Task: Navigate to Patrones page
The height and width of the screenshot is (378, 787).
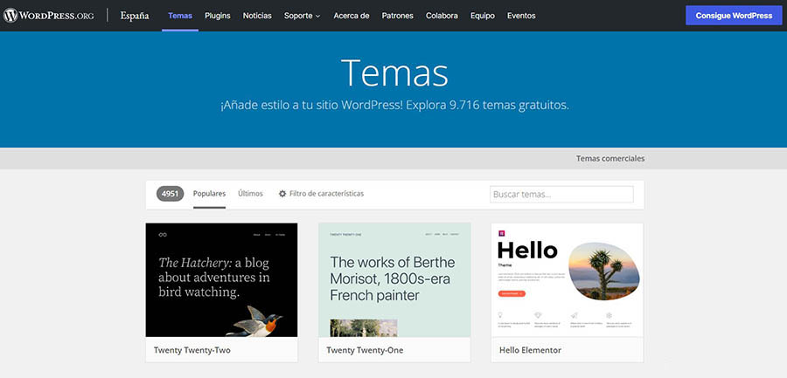Action: pyautogui.click(x=398, y=16)
